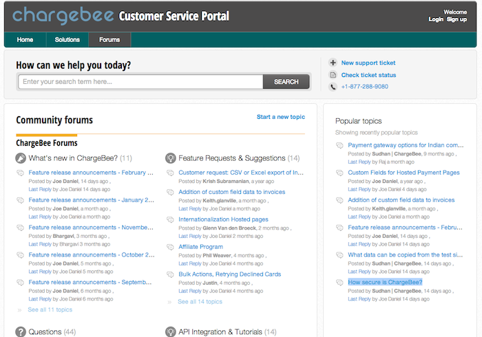Click Start a new topic

pos(281,117)
